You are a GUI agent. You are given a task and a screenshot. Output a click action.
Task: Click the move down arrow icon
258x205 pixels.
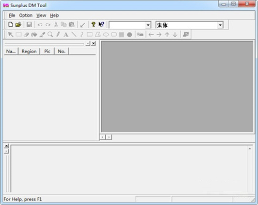click(x=175, y=35)
